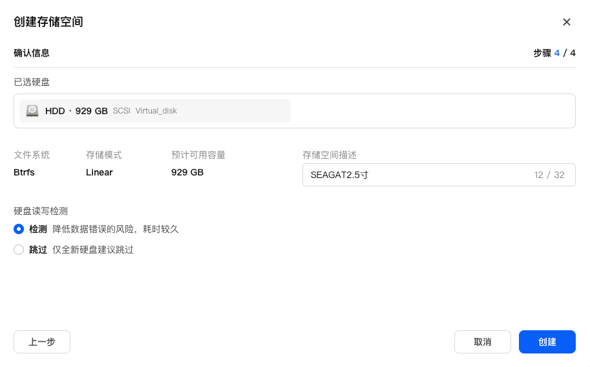Click the 确认信息 section heading

(32, 53)
